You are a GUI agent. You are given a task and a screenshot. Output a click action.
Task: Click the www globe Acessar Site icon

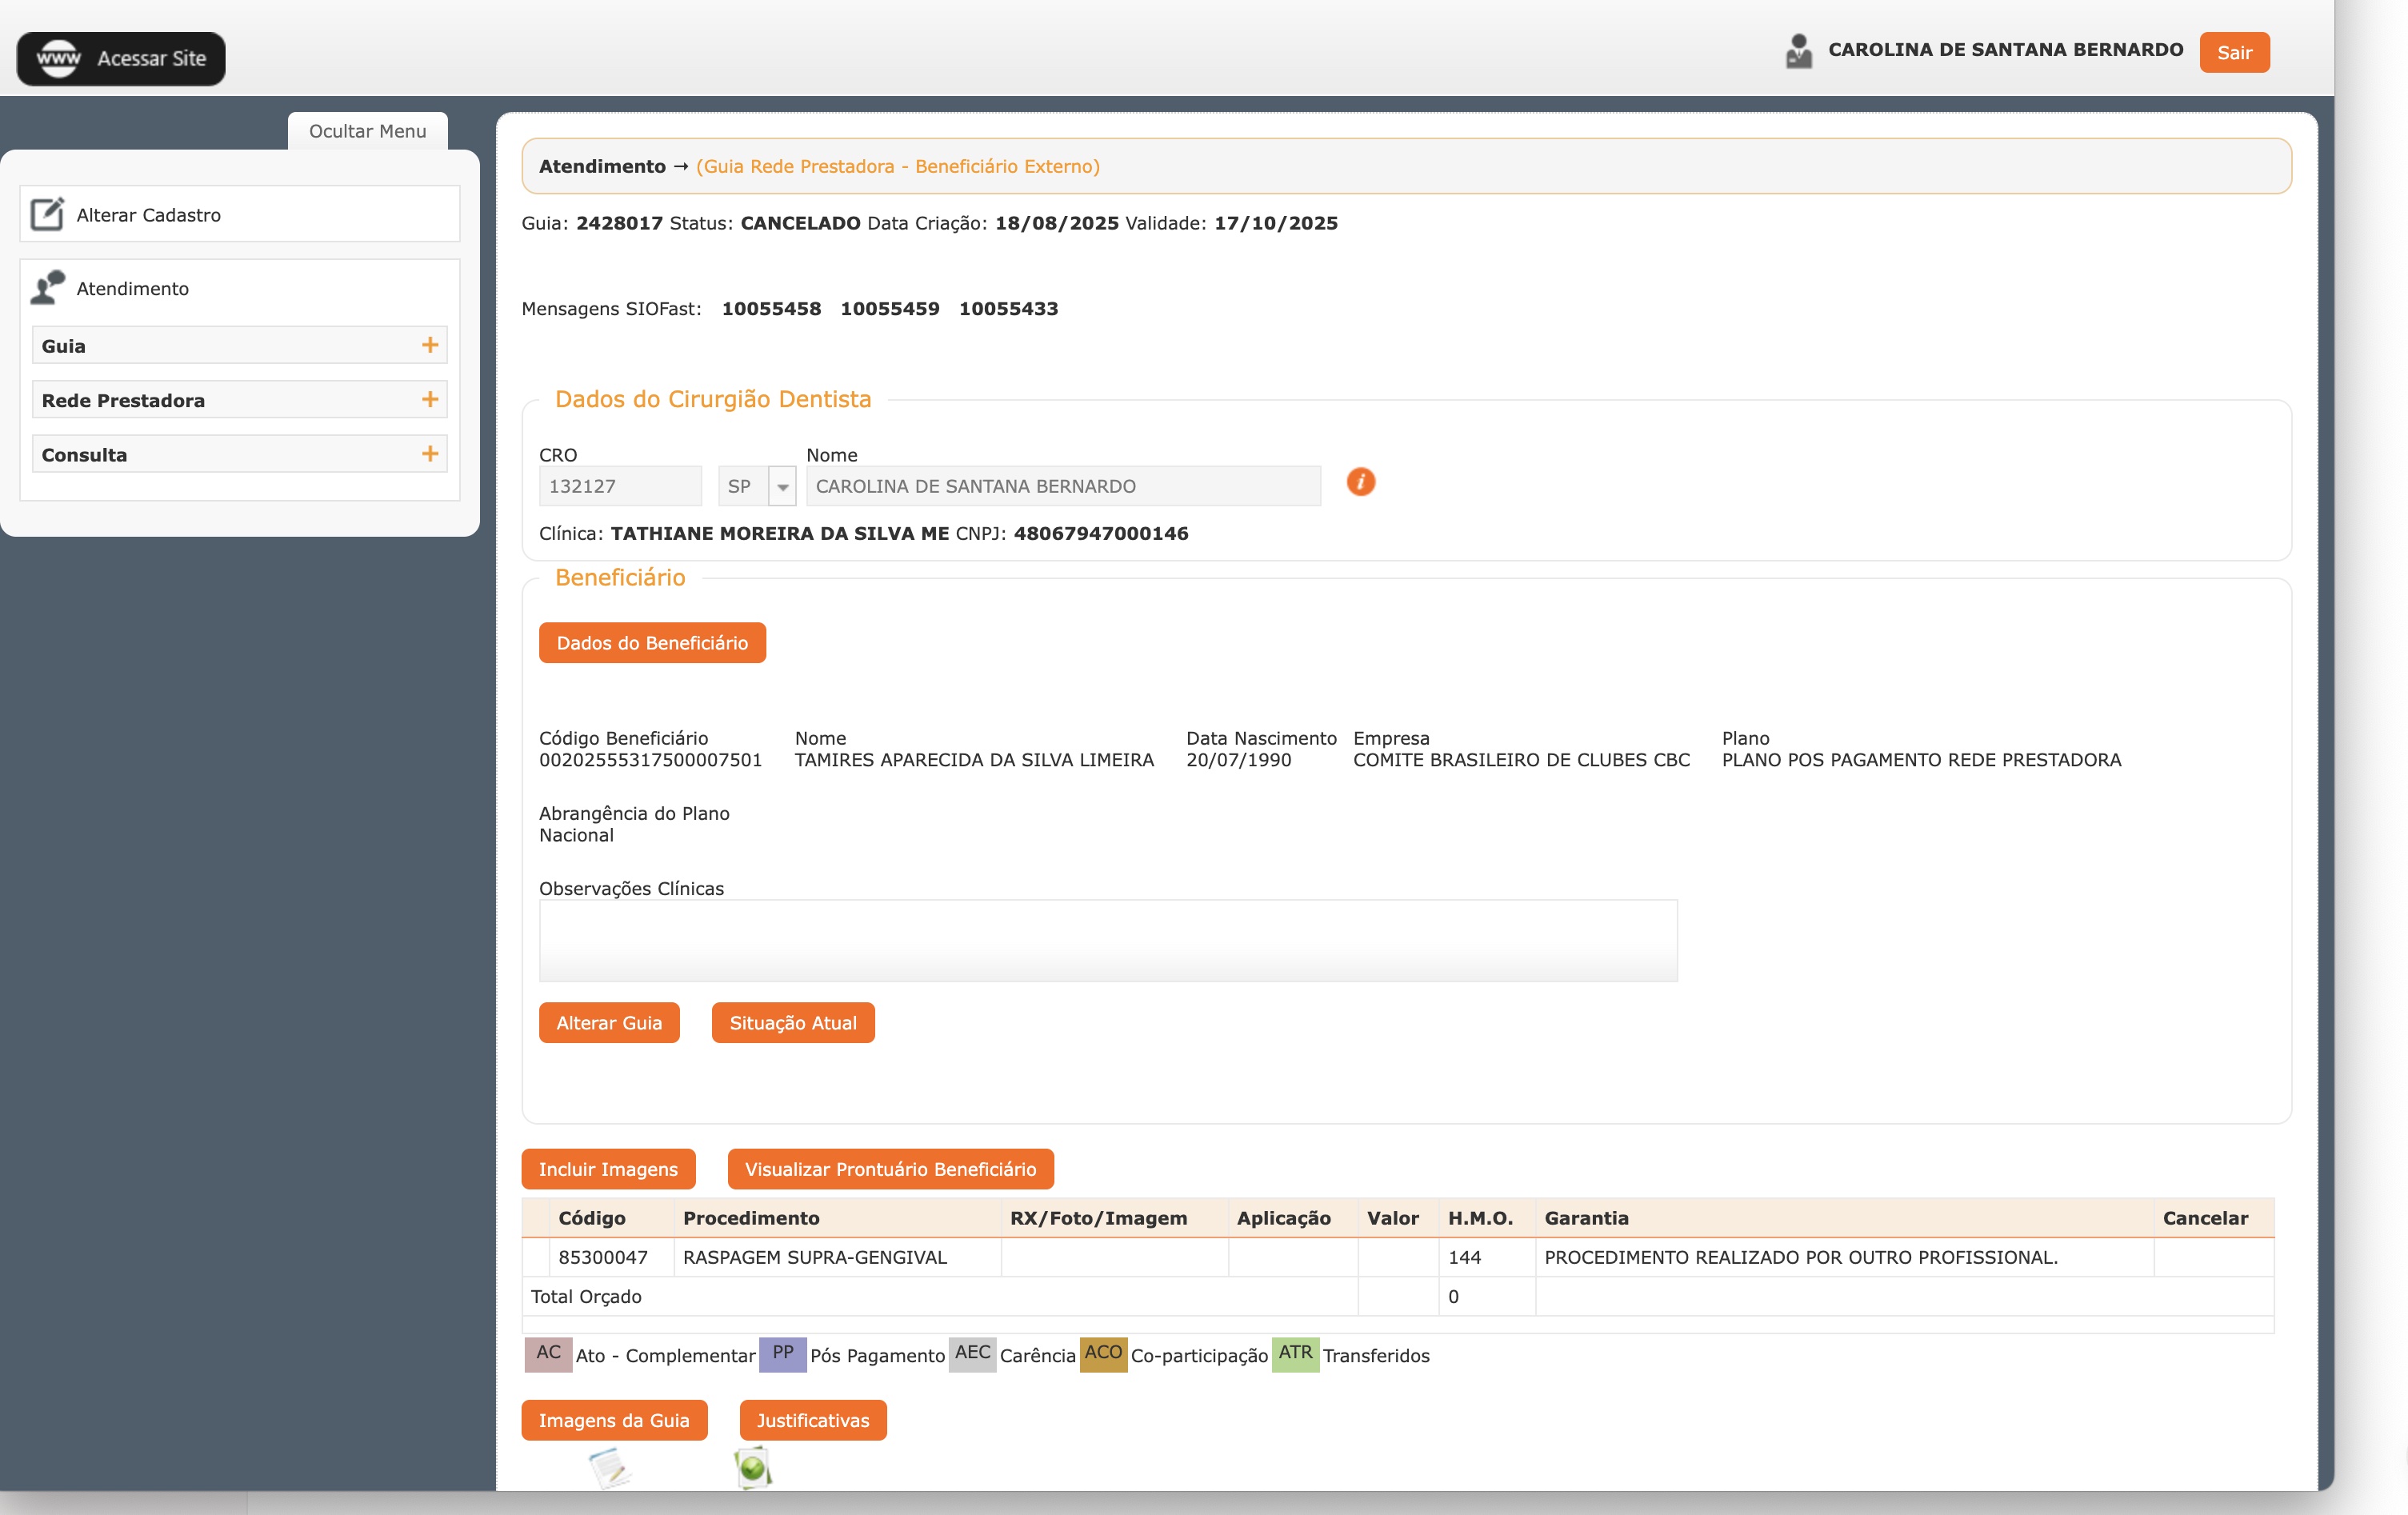(58, 58)
